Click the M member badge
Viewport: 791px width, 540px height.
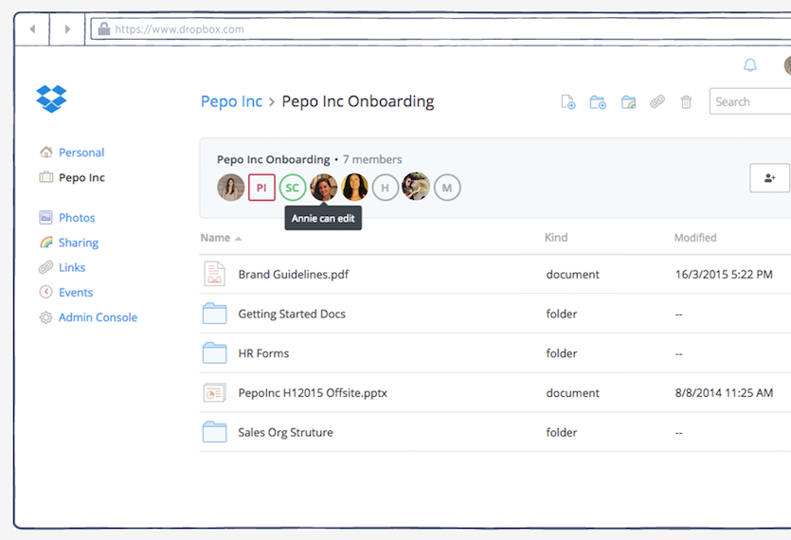tap(447, 188)
